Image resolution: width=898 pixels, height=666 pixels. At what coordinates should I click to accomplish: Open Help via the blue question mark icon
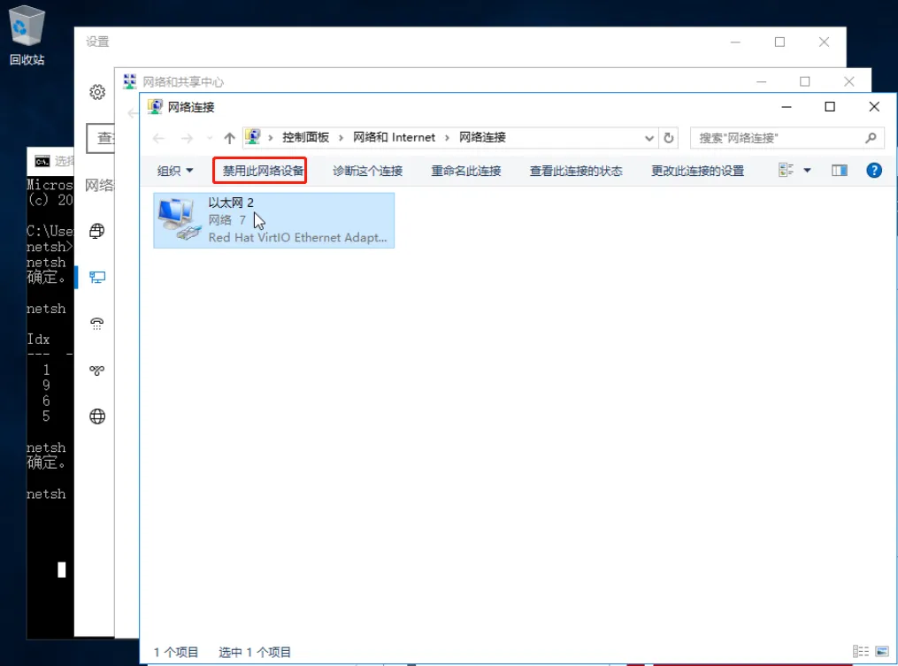click(874, 170)
